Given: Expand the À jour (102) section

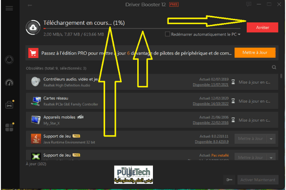Looking at the screenshot, I should point(36,164).
